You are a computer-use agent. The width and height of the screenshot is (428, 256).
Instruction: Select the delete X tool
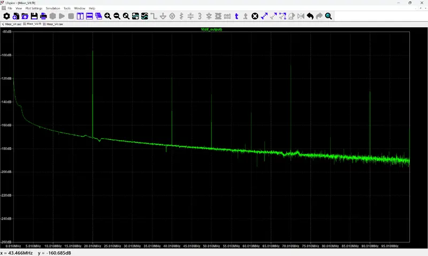(x=255, y=16)
